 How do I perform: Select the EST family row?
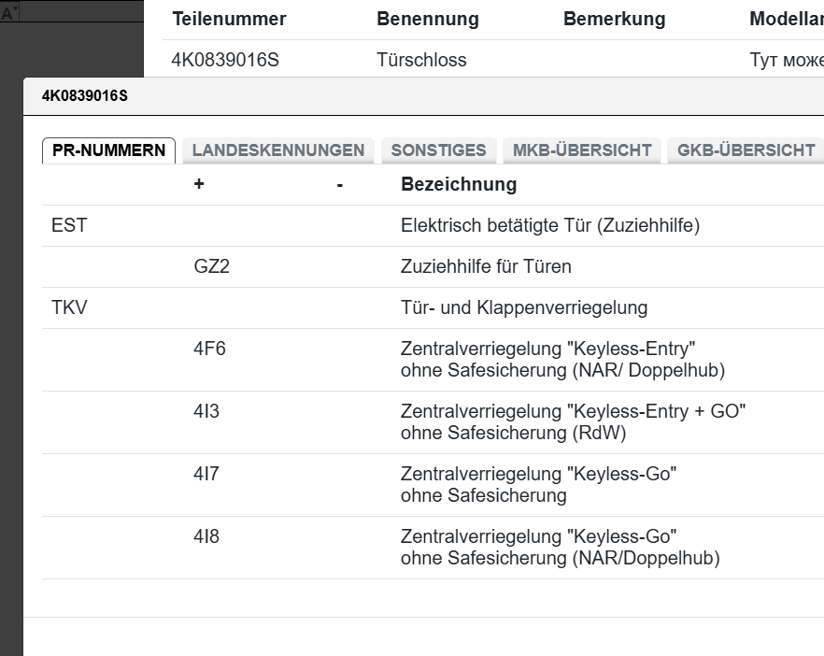[69, 226]
